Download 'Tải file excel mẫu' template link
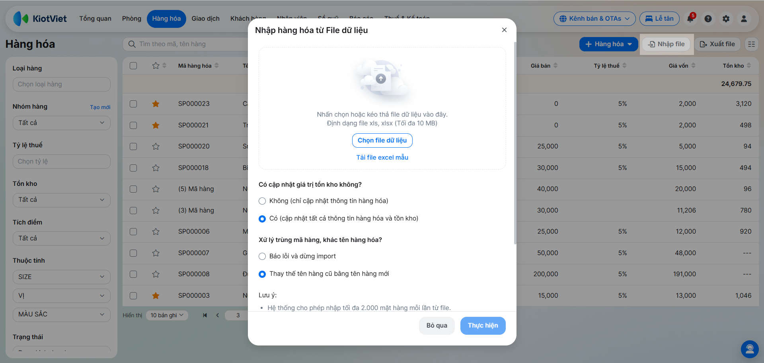Viewport: 764px width, 363px height. [x=382, y=158]
